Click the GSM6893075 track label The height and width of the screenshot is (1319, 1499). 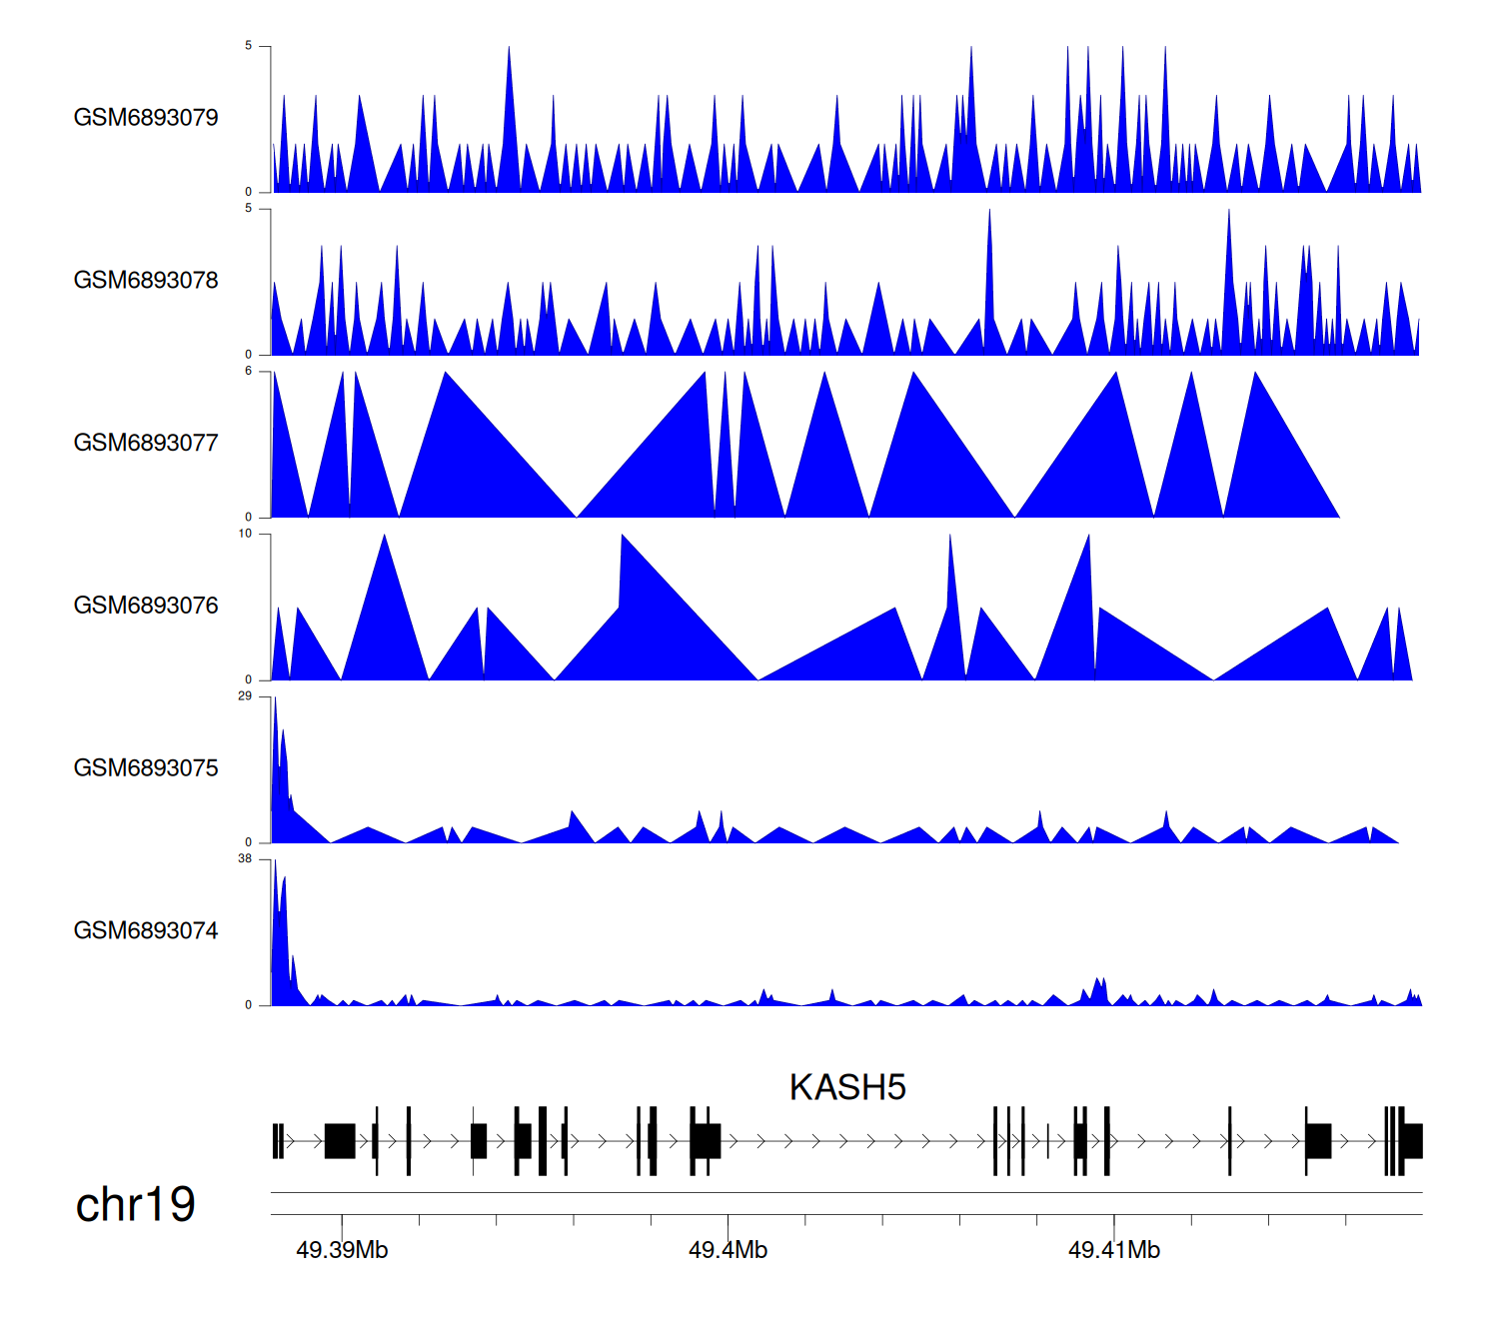146,768
